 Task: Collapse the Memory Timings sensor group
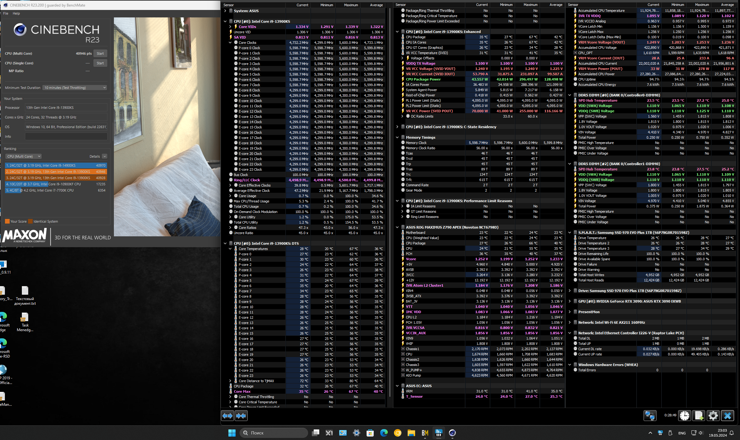tap(397, 137)
